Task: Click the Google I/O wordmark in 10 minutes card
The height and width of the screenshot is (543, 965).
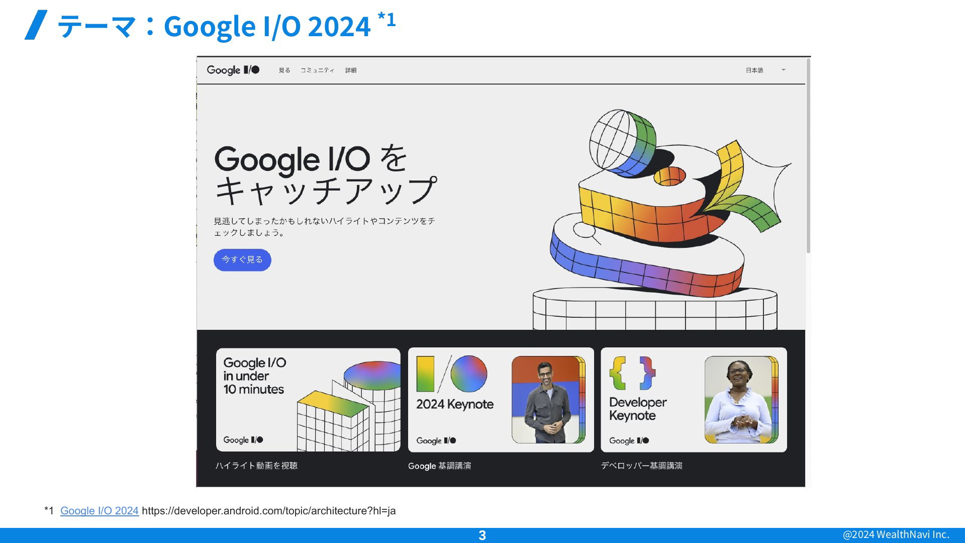Action: (243, 440)
